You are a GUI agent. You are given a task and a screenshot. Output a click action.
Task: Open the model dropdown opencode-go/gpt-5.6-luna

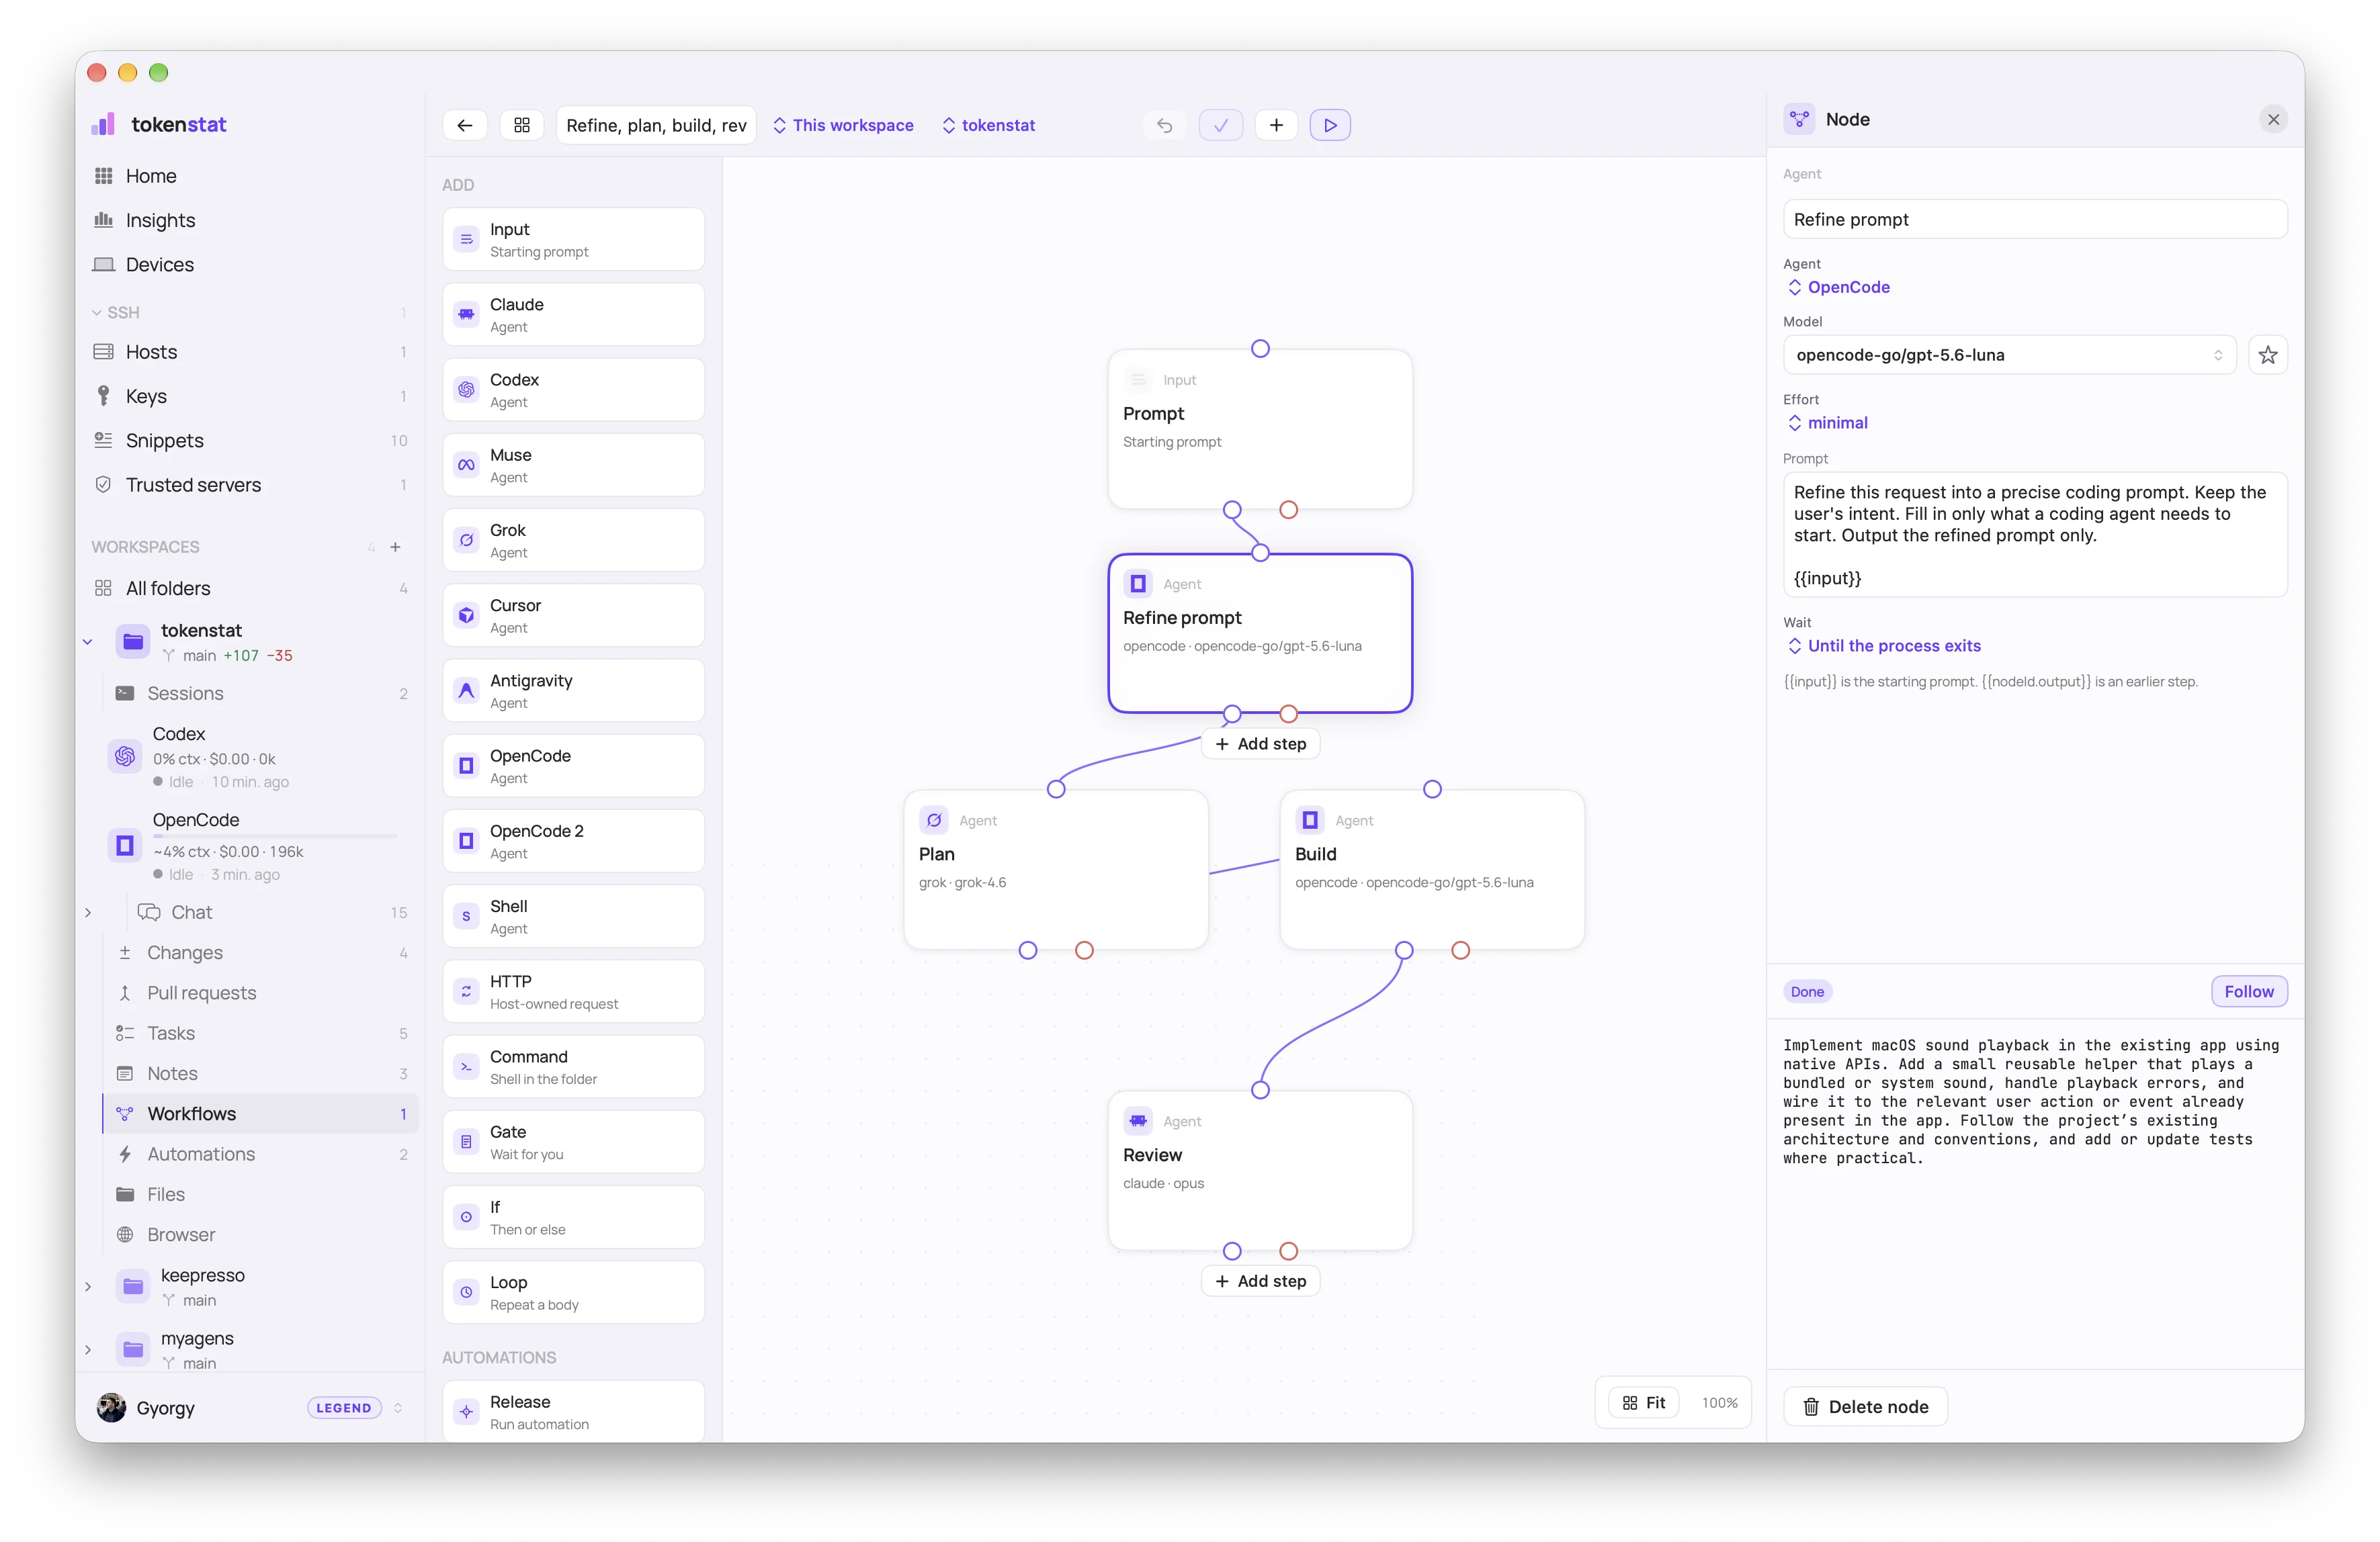click(2009, 355)
